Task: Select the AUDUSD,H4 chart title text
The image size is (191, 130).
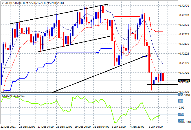Action: (x=13, y=3)
